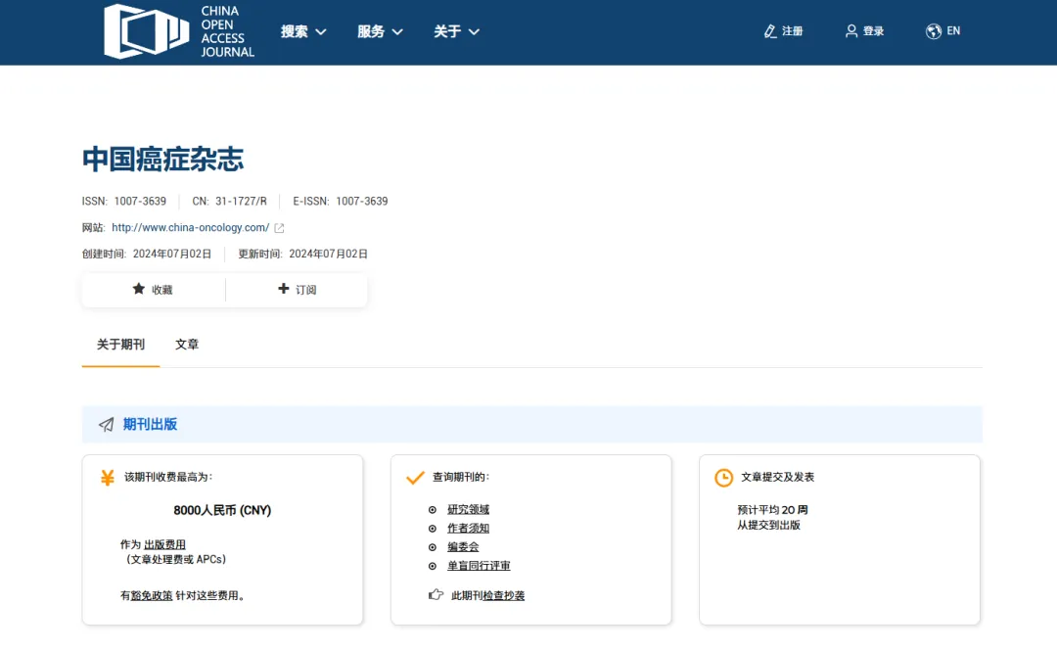Viewport: 1057px width, 651px height.
Task: Click the 文章处理费或 APCs text
Action: [176, 559]
